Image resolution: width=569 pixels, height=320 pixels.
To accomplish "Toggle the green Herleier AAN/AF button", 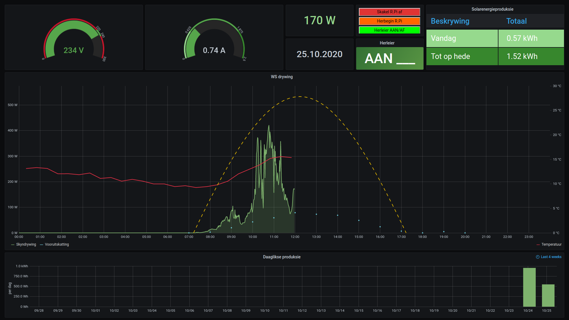I will click(389, 30).
